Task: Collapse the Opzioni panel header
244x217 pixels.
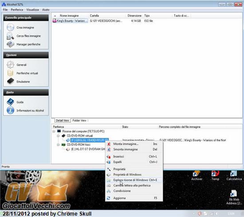Action: pos(26,55)
